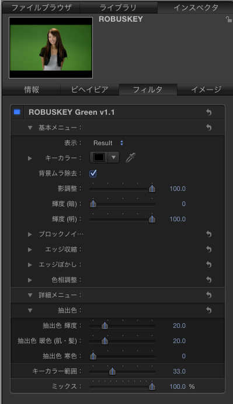This screenshot has height=404, width=233.
Task: Reset the 抽出色 group parameters
Action: [209, 310]
